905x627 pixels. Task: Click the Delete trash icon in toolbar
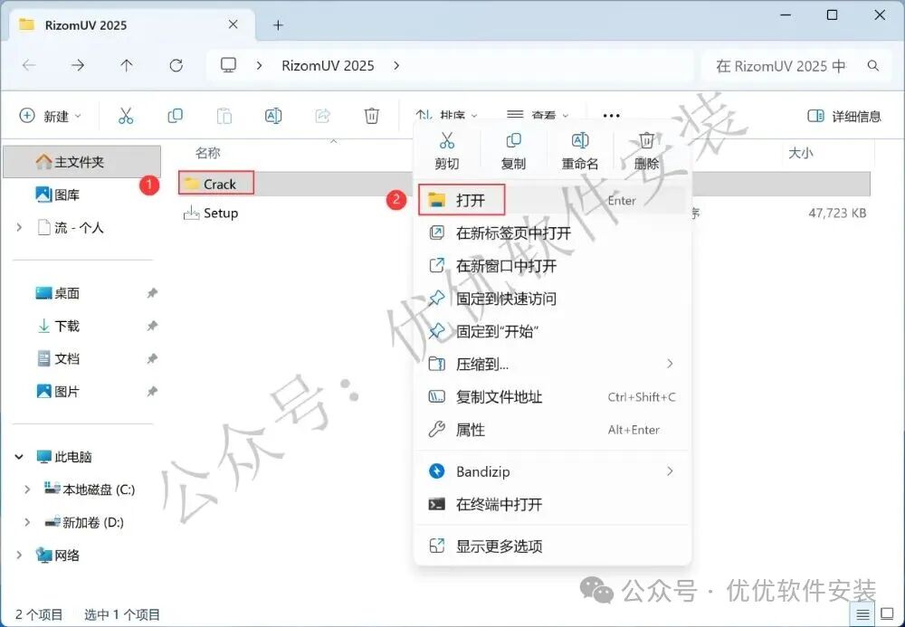(372, 116)
